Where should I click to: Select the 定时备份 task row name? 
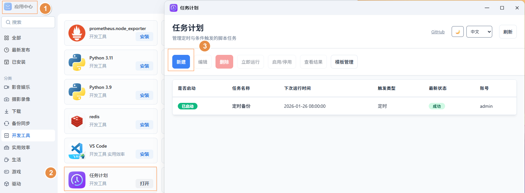(241, 106)
